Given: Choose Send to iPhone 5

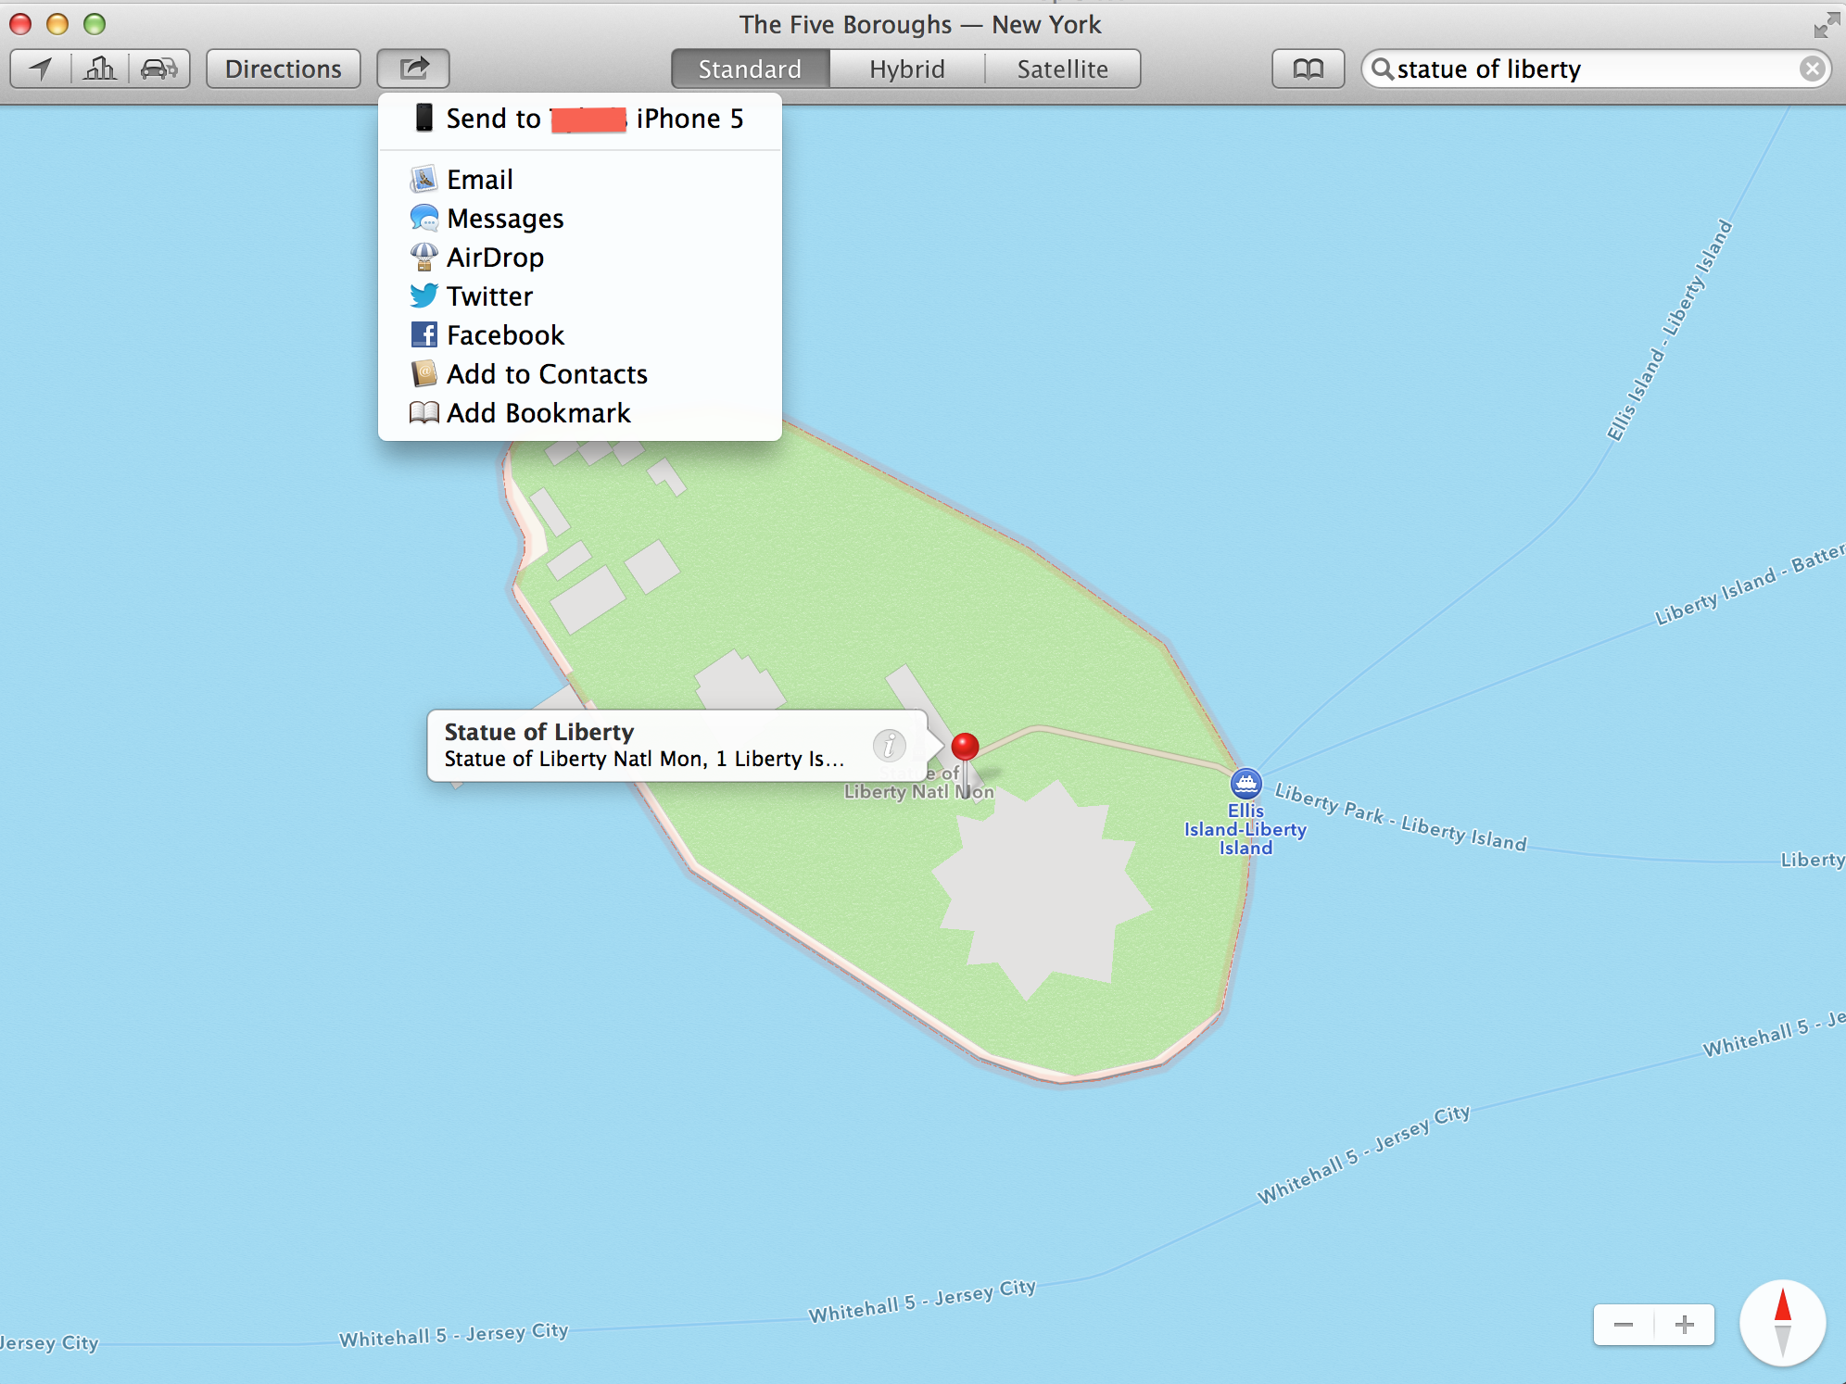Looking at the screenshot, I should point(580,119).
